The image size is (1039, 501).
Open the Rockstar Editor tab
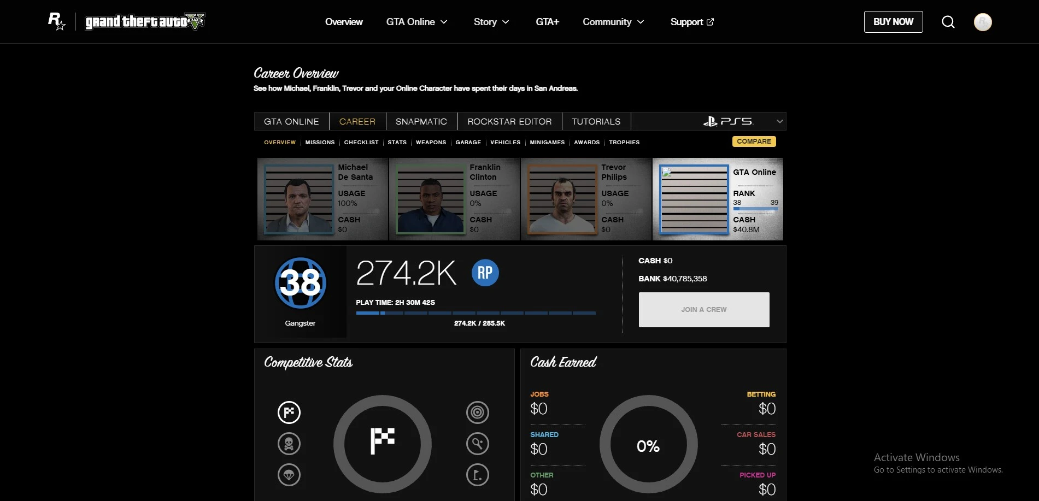pyautogui.click(x=509, y=121)
